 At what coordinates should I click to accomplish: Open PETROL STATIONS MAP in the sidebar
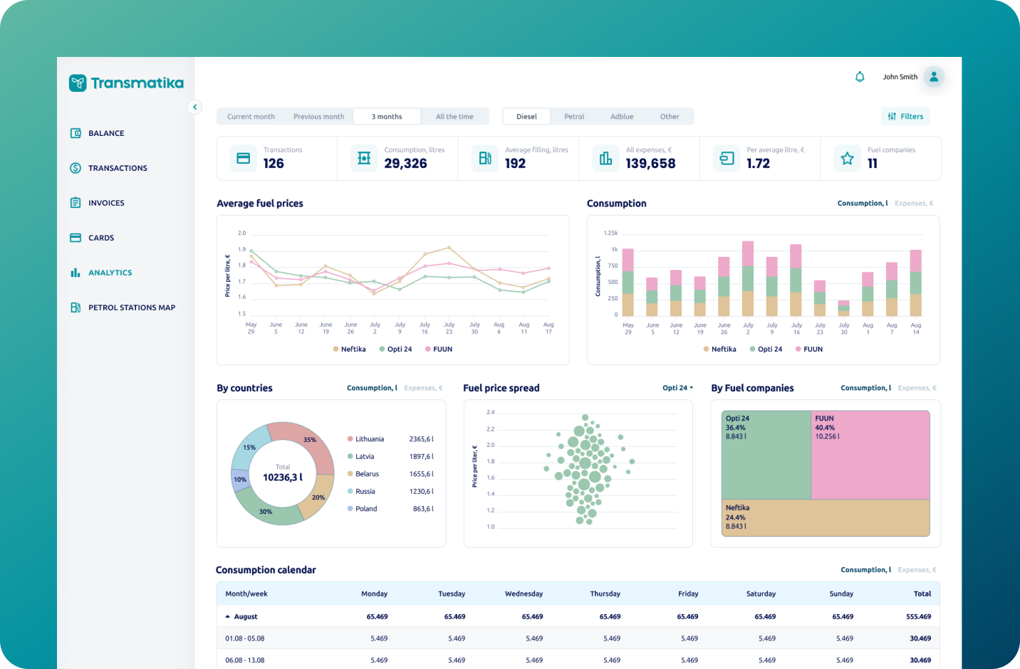pos(132,307)
